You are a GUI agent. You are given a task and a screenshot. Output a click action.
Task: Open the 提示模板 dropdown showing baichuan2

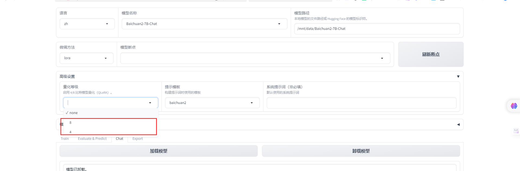pos(212,103)
